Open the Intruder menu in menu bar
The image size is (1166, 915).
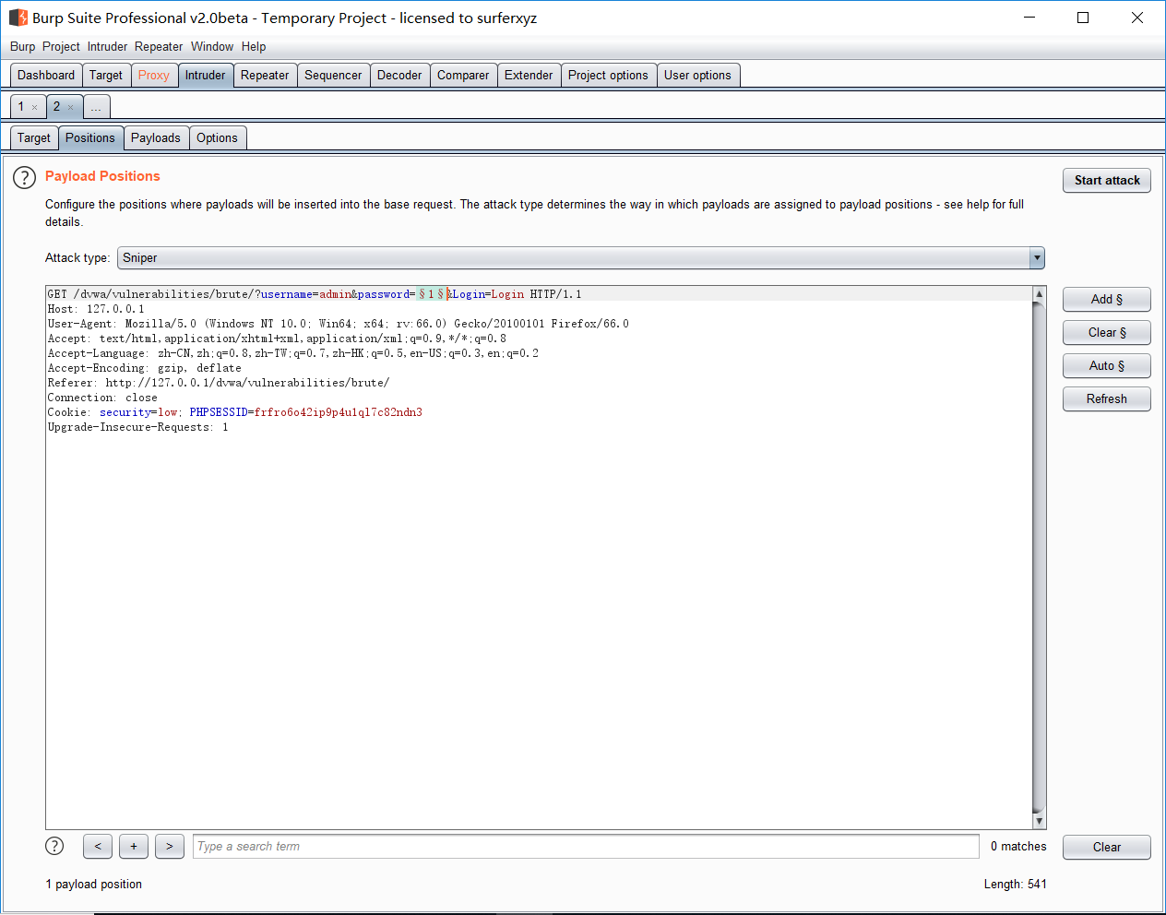point(107,47)
